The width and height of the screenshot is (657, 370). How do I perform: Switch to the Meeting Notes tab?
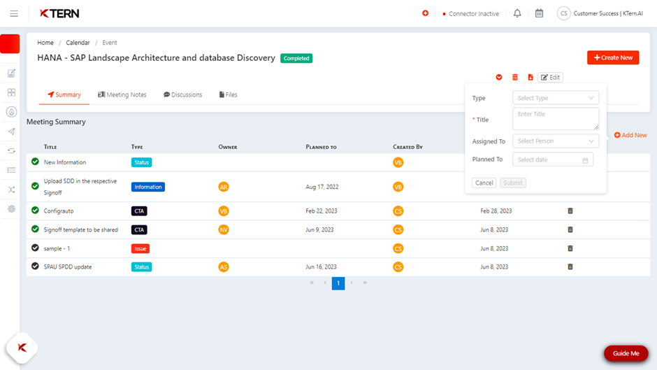[x=122, y=95]
